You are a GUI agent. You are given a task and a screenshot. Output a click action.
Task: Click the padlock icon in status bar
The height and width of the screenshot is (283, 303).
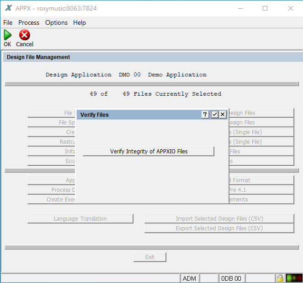pyautogui.click(x=279, y=278)
